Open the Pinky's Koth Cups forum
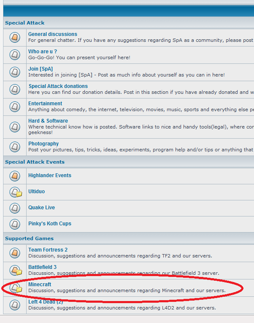The height and width of the screenshot is (323, 254). 50,224
